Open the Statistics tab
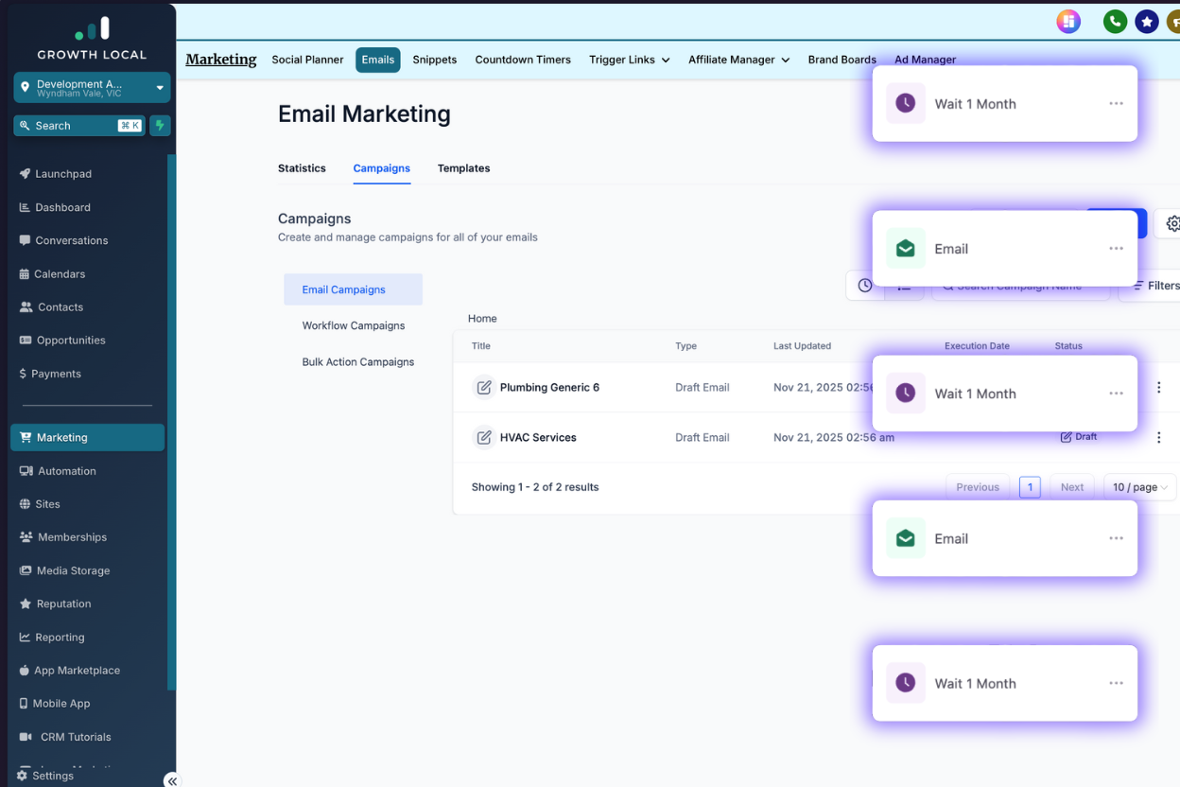Viewport: 1180px width, 787px height. 302,168
